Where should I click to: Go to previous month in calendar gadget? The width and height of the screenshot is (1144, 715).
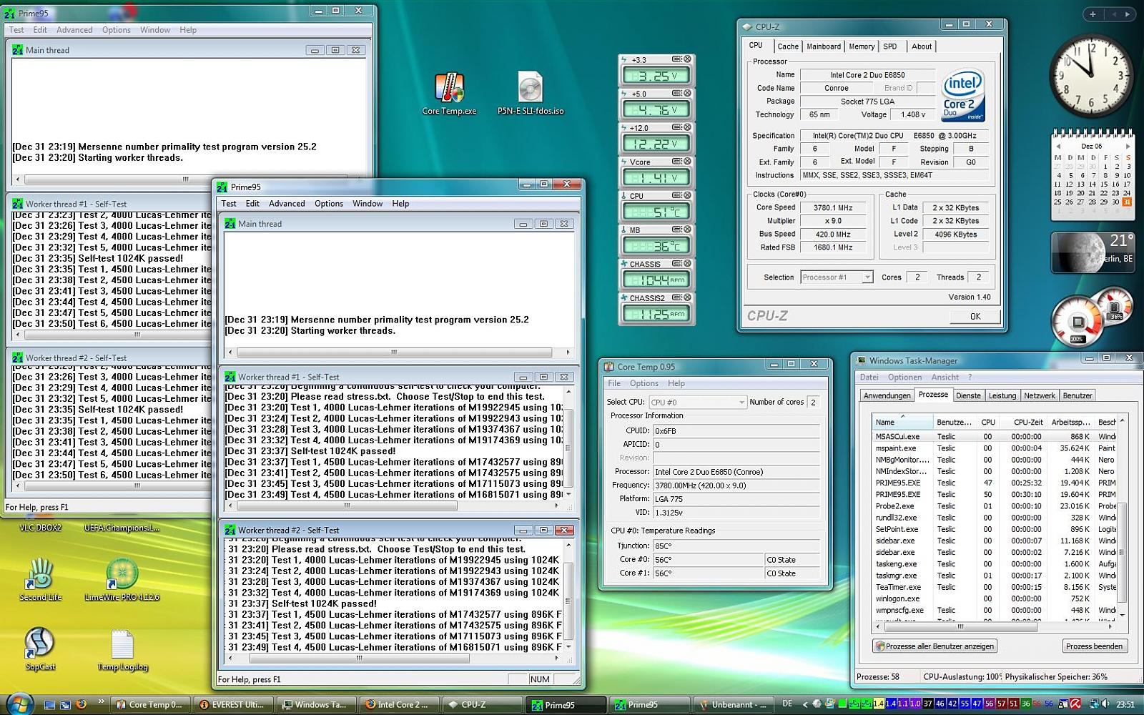(1058, 146)
